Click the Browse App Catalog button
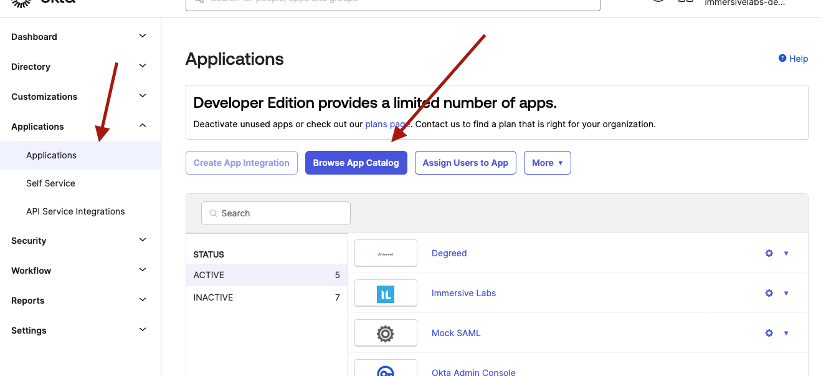 point(356,163)
